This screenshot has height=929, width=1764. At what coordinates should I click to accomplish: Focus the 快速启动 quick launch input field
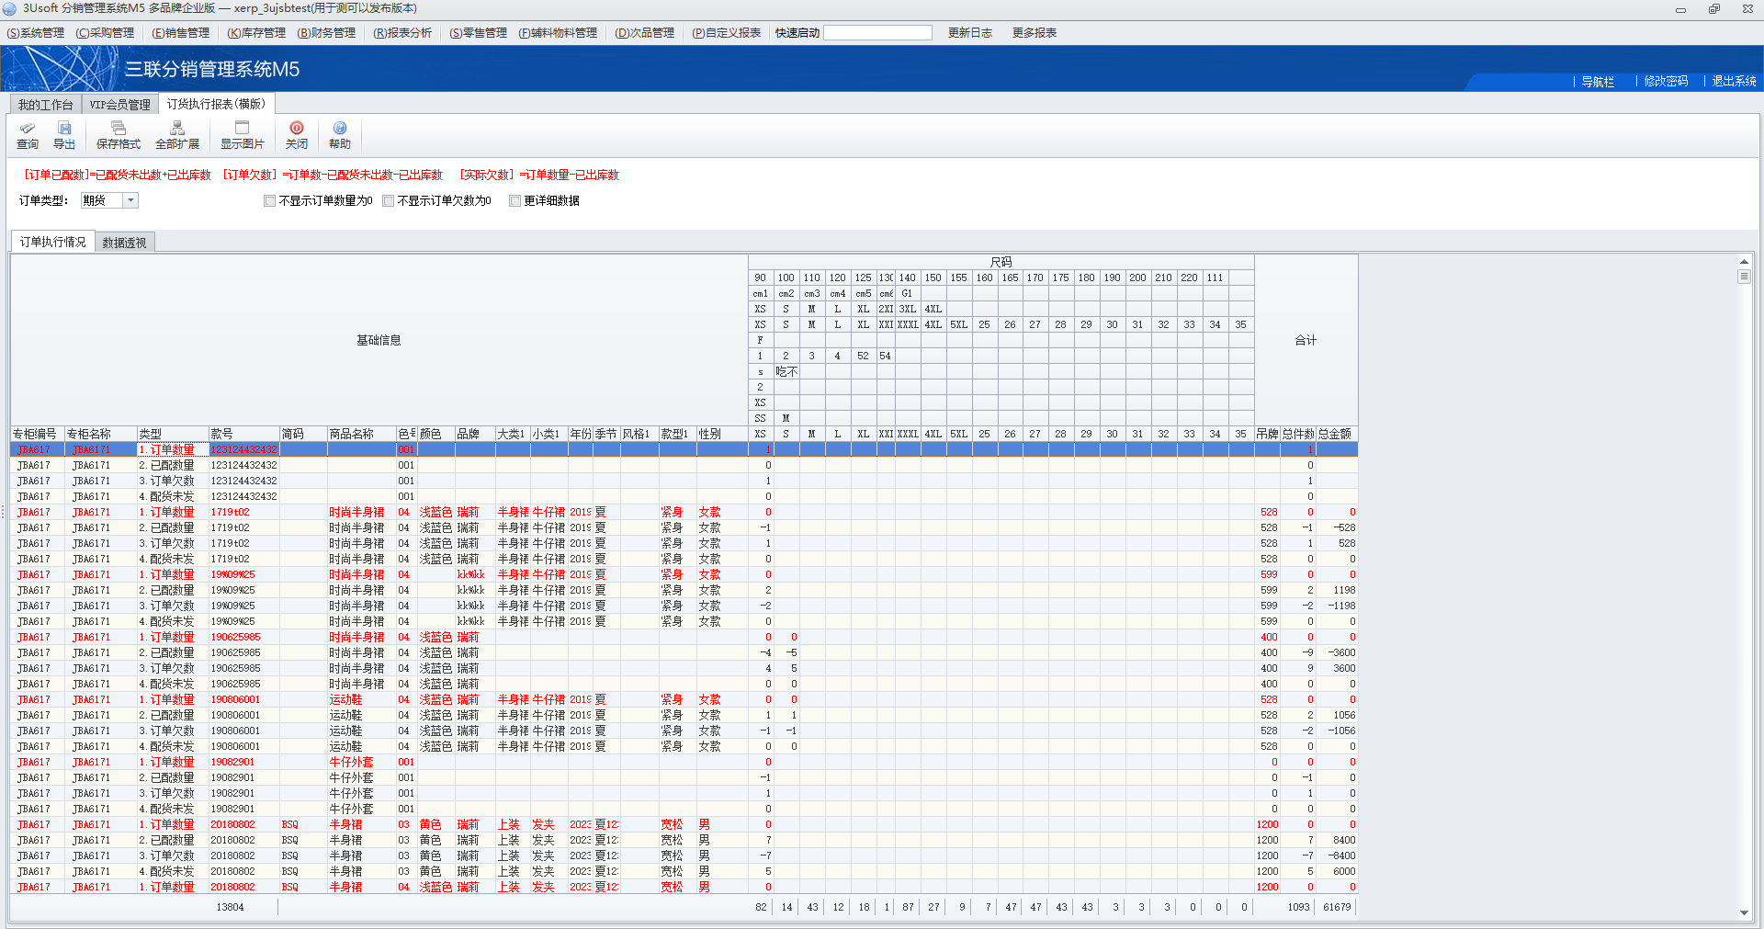tap(877, 33)
